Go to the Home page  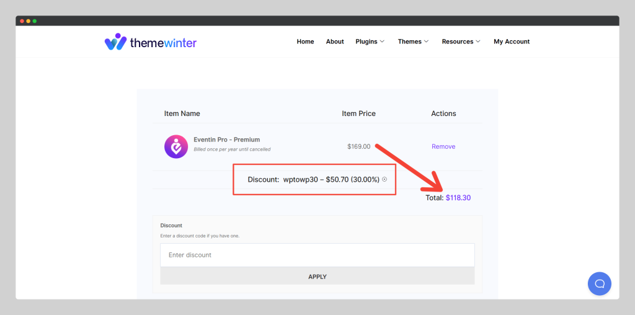point(305,42)
